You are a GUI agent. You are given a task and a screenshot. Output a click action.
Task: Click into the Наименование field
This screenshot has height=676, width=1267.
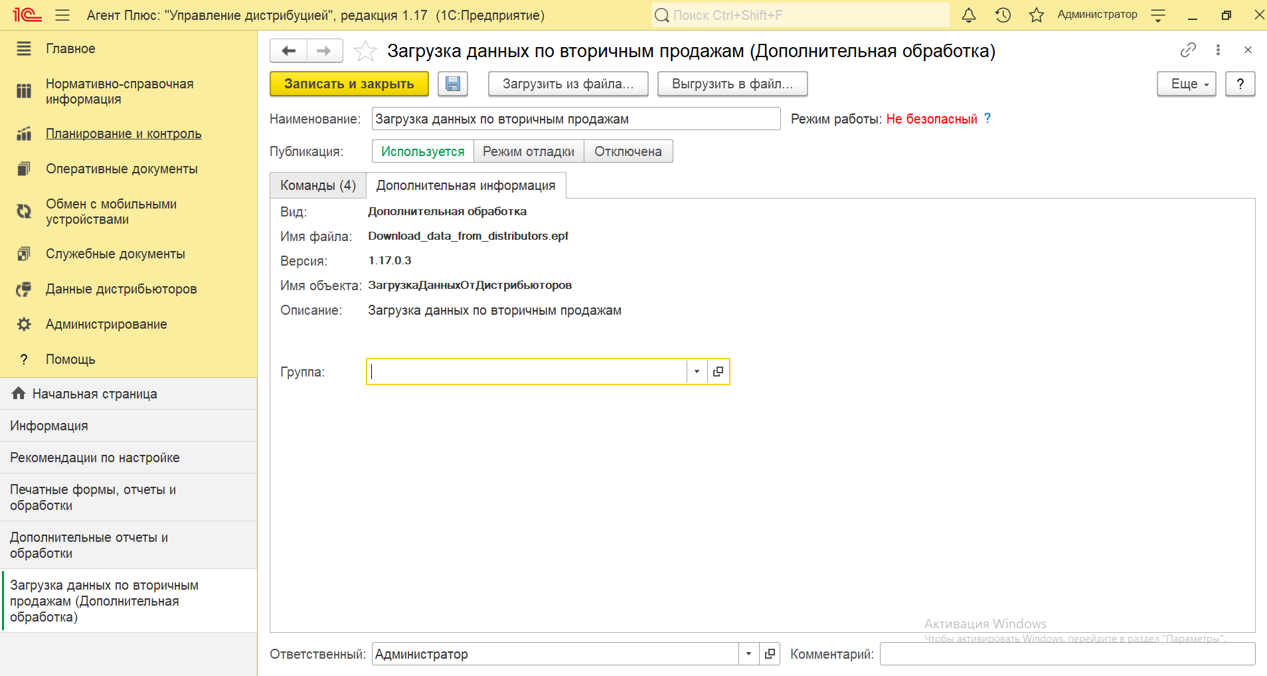coord(576,119)
